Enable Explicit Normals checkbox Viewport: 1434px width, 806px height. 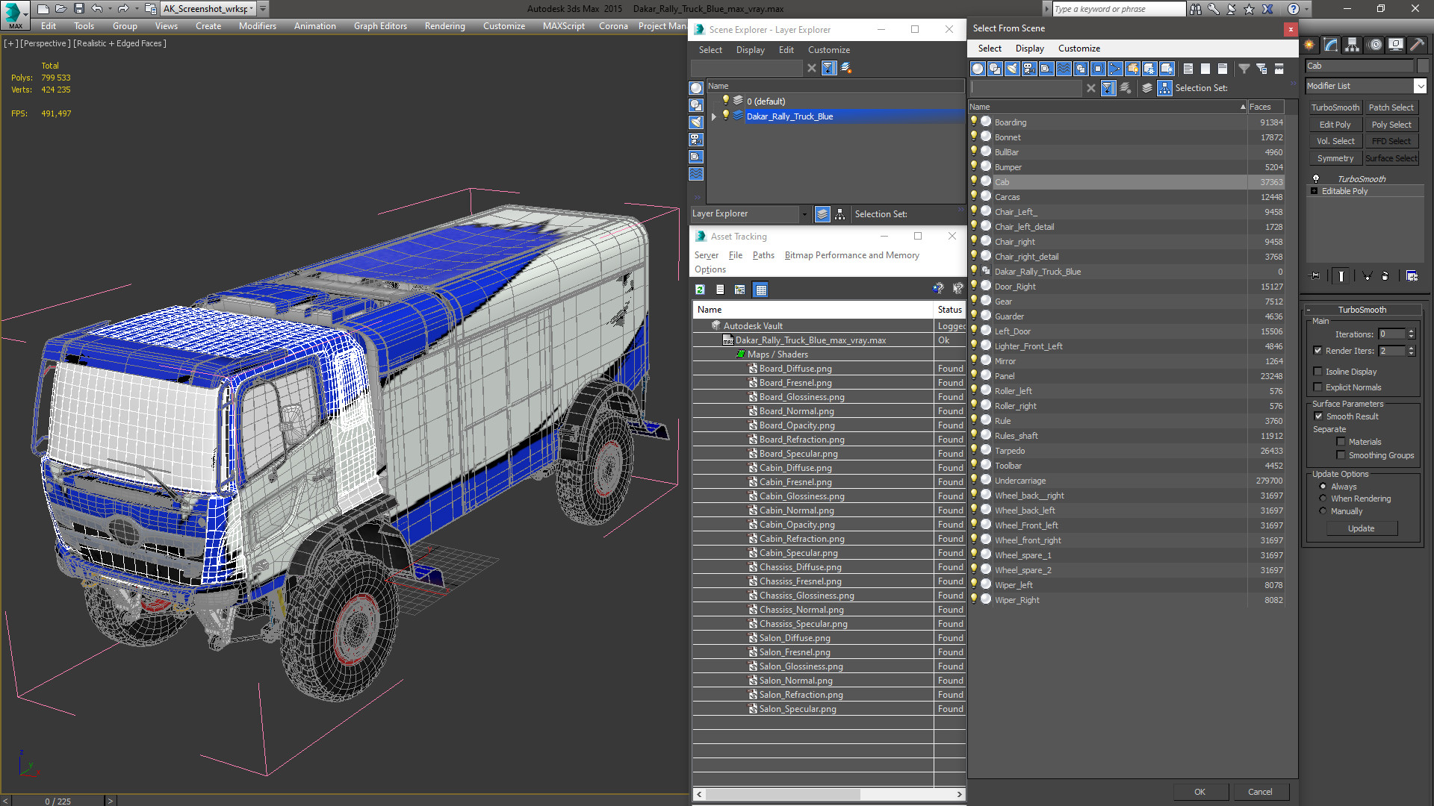point(1317,387)
